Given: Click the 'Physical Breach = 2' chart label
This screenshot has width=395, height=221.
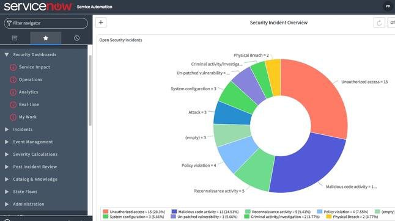Looking at the screenshot, I should 251,55.
